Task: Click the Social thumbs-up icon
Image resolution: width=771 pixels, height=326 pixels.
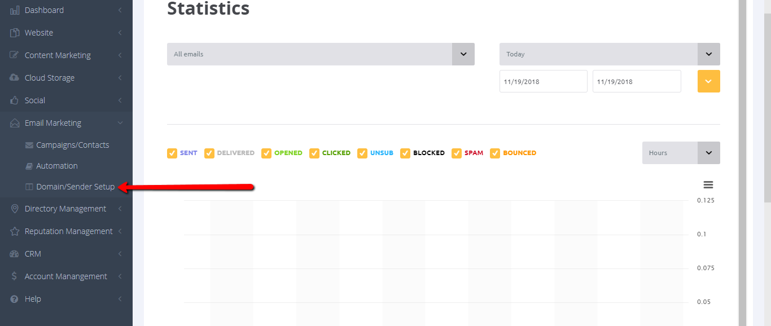Action: tap(15, 100)
